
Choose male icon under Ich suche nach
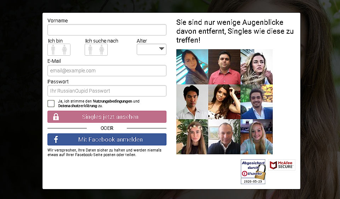coord(90,50)
